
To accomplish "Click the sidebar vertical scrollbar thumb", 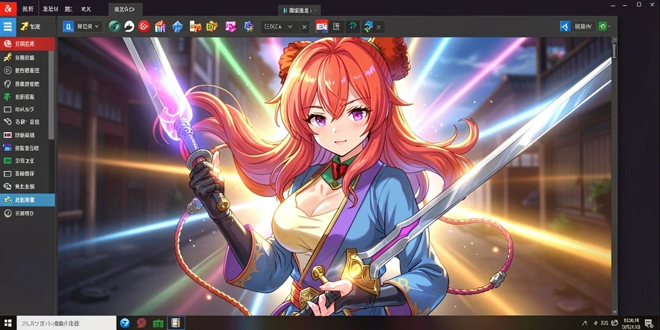I will pyautogui.click(x=52, y=95).
